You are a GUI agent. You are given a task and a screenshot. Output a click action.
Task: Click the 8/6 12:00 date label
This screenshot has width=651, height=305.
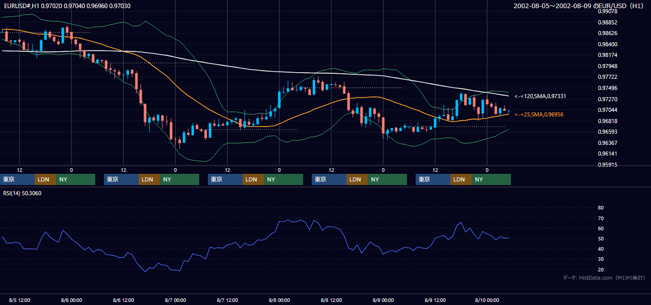click(123, 300)
